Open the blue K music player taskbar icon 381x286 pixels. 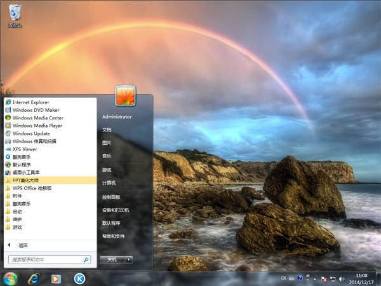click(x=79, y=278)
